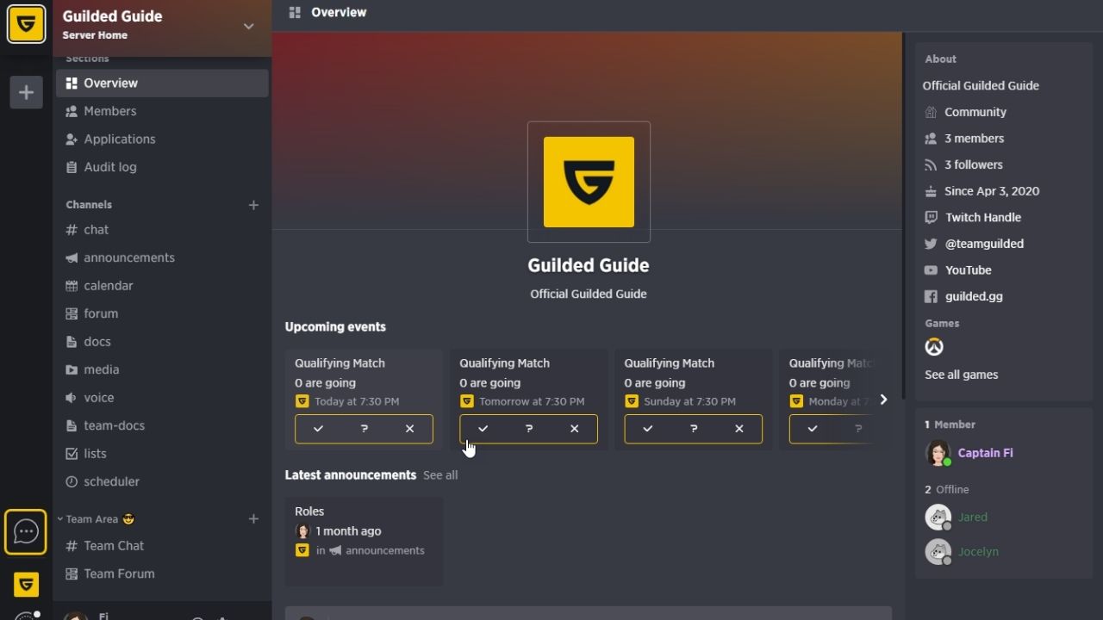1103x620 pixels.
Task: Open the Team Forum channel
Action: click(162, 573)
